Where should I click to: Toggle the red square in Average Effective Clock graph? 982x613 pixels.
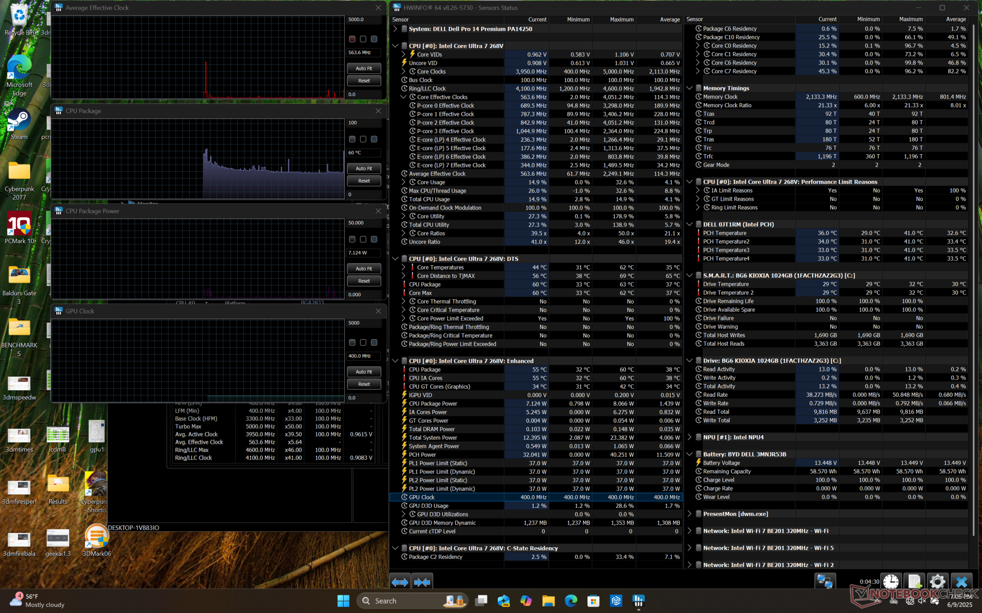point(352,39)
